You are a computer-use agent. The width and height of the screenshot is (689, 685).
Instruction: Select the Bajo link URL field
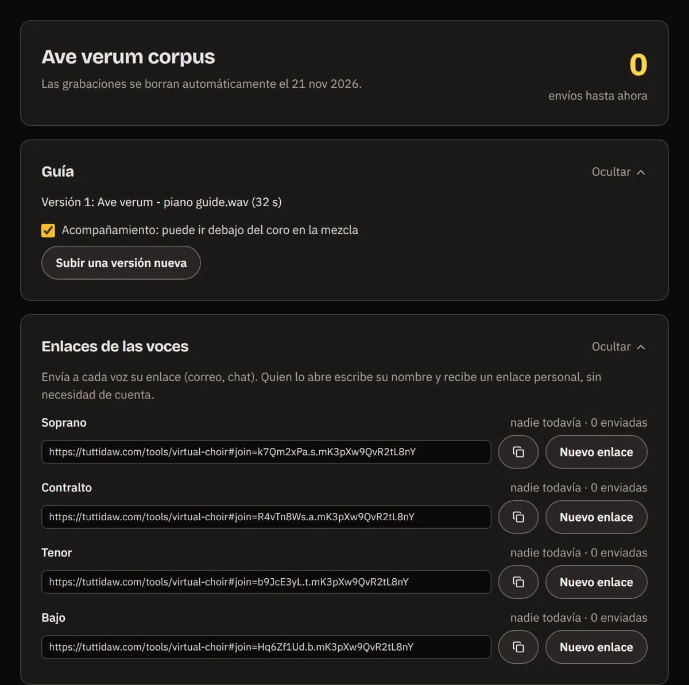click(266, 647)
